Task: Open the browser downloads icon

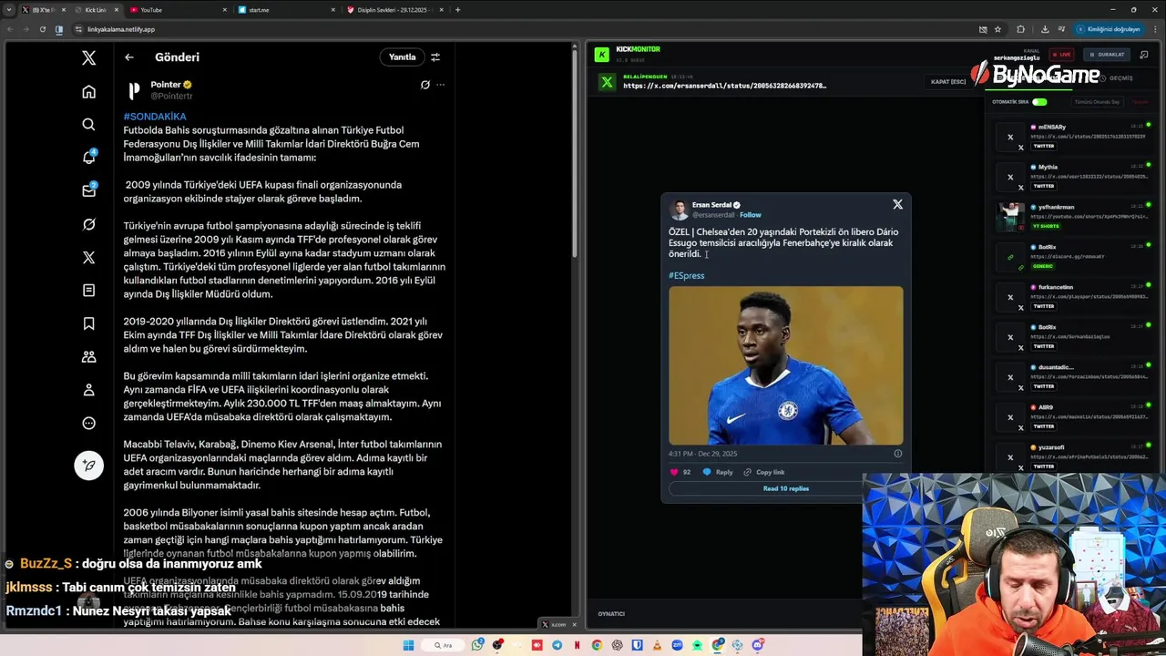Action: 1045,29
